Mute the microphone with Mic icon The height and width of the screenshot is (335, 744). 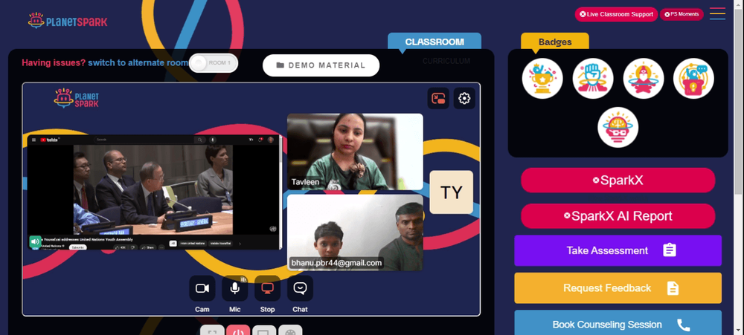235,288
